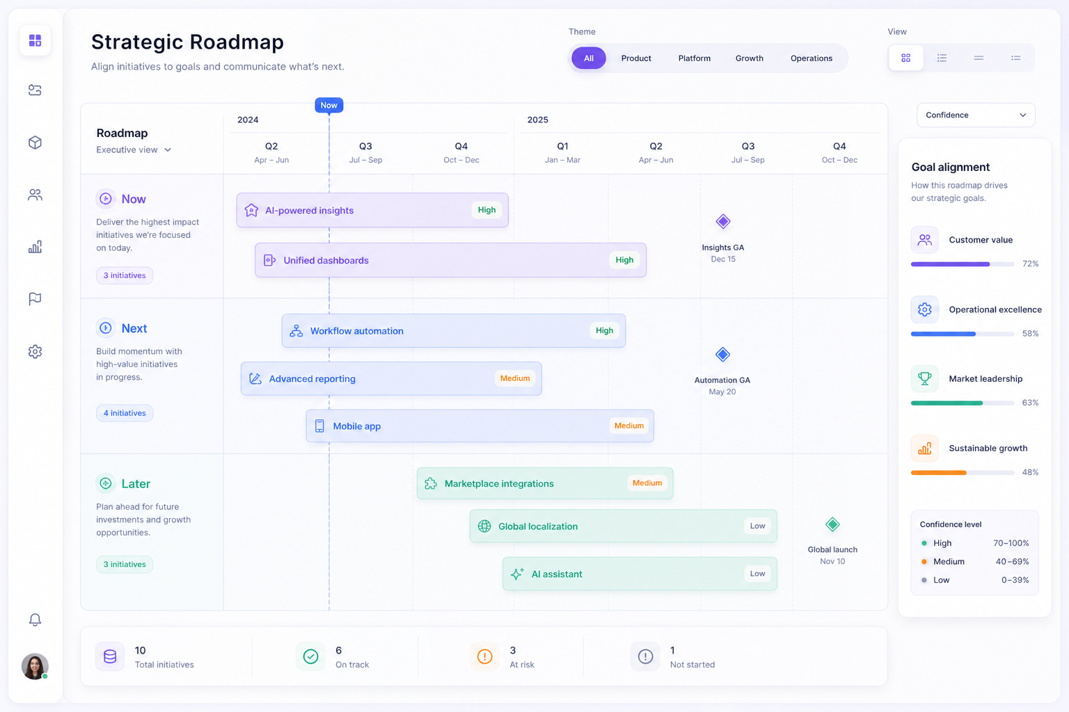The height and width of the screenshot is (712, 1069).
Task: Click the 2025 Q1 Jan – Mar header
Action: click(x=562, y=152)
